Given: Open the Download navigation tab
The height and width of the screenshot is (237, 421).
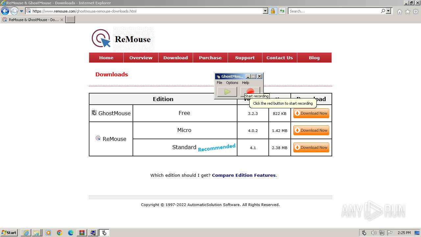Looking at the screenshot, I should pos(176,58).
